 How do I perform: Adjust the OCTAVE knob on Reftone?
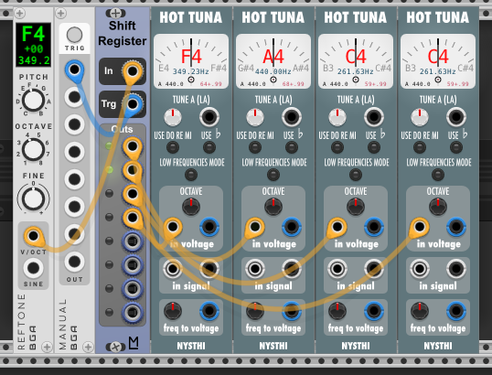pos(33,149)
